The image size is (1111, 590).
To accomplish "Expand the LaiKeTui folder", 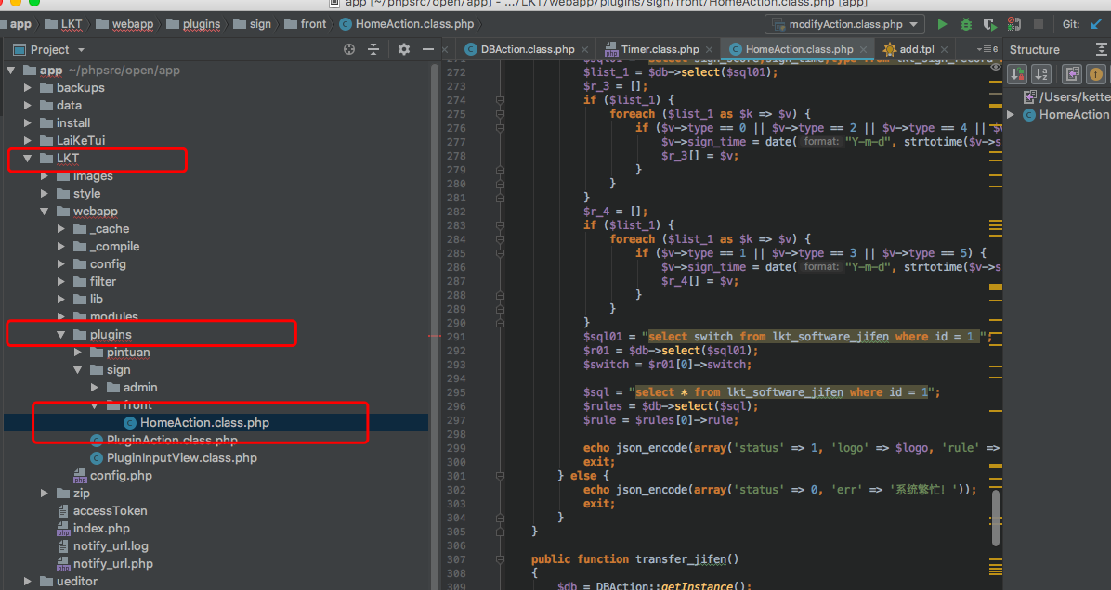I will point(28,141).
